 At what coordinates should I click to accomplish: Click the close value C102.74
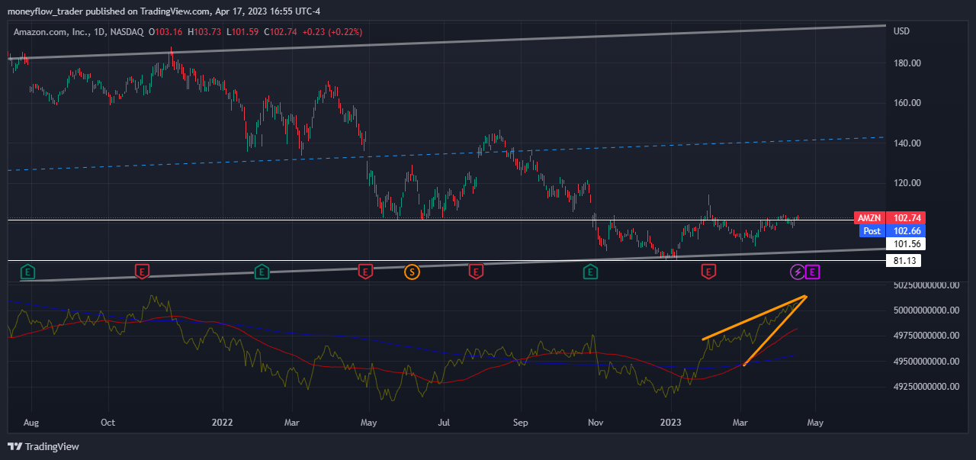pyautogui.click(x=280, y=31)
